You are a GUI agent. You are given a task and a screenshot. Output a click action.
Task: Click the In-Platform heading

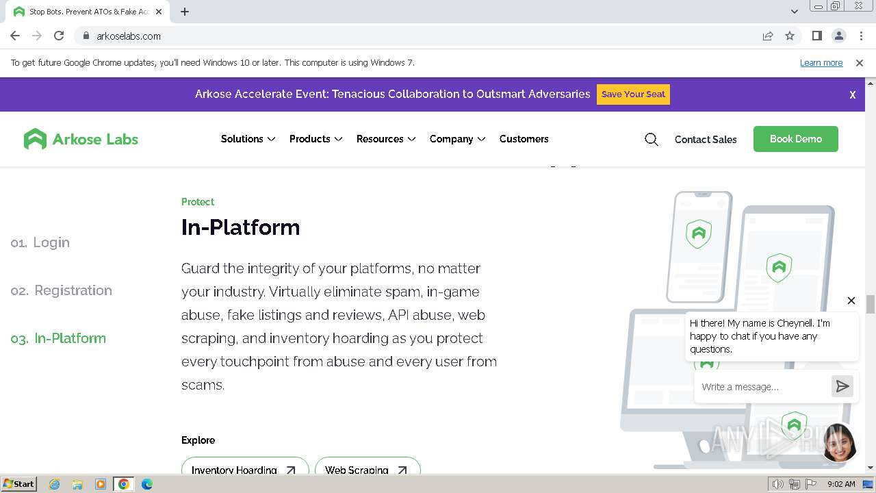pyautogui.click(x=240, y=227)
